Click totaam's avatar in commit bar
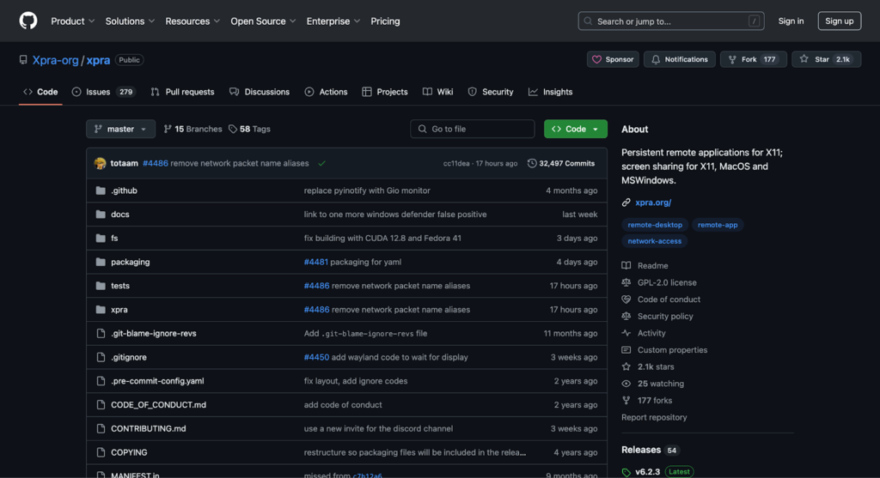880x478 pixels. pos(101,163)
